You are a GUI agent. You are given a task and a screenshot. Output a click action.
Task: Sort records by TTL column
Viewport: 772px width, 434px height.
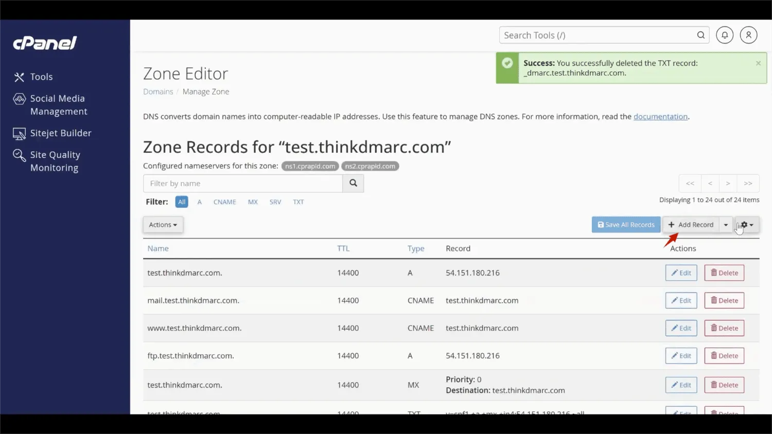[343, 248]
